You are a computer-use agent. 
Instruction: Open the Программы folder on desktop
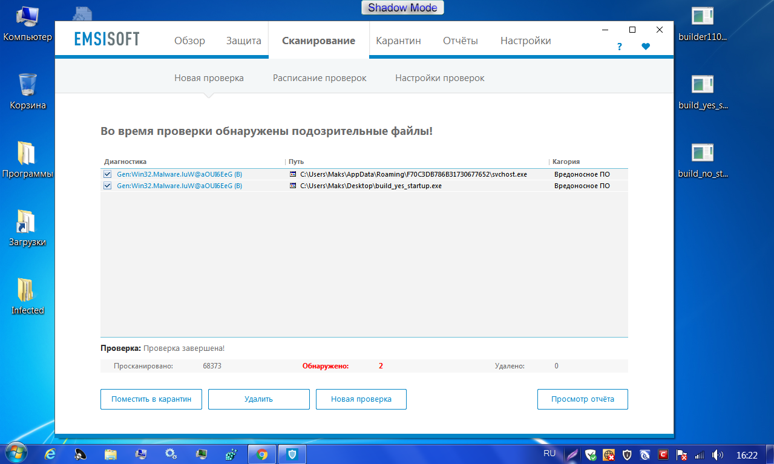point(27,160)
